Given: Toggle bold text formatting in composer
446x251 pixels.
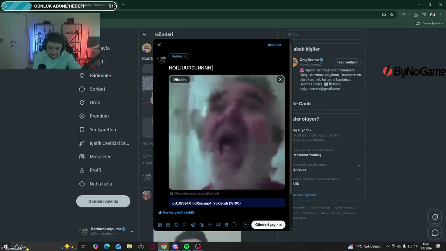Looking at the screenshot, I should coord(226,225).
